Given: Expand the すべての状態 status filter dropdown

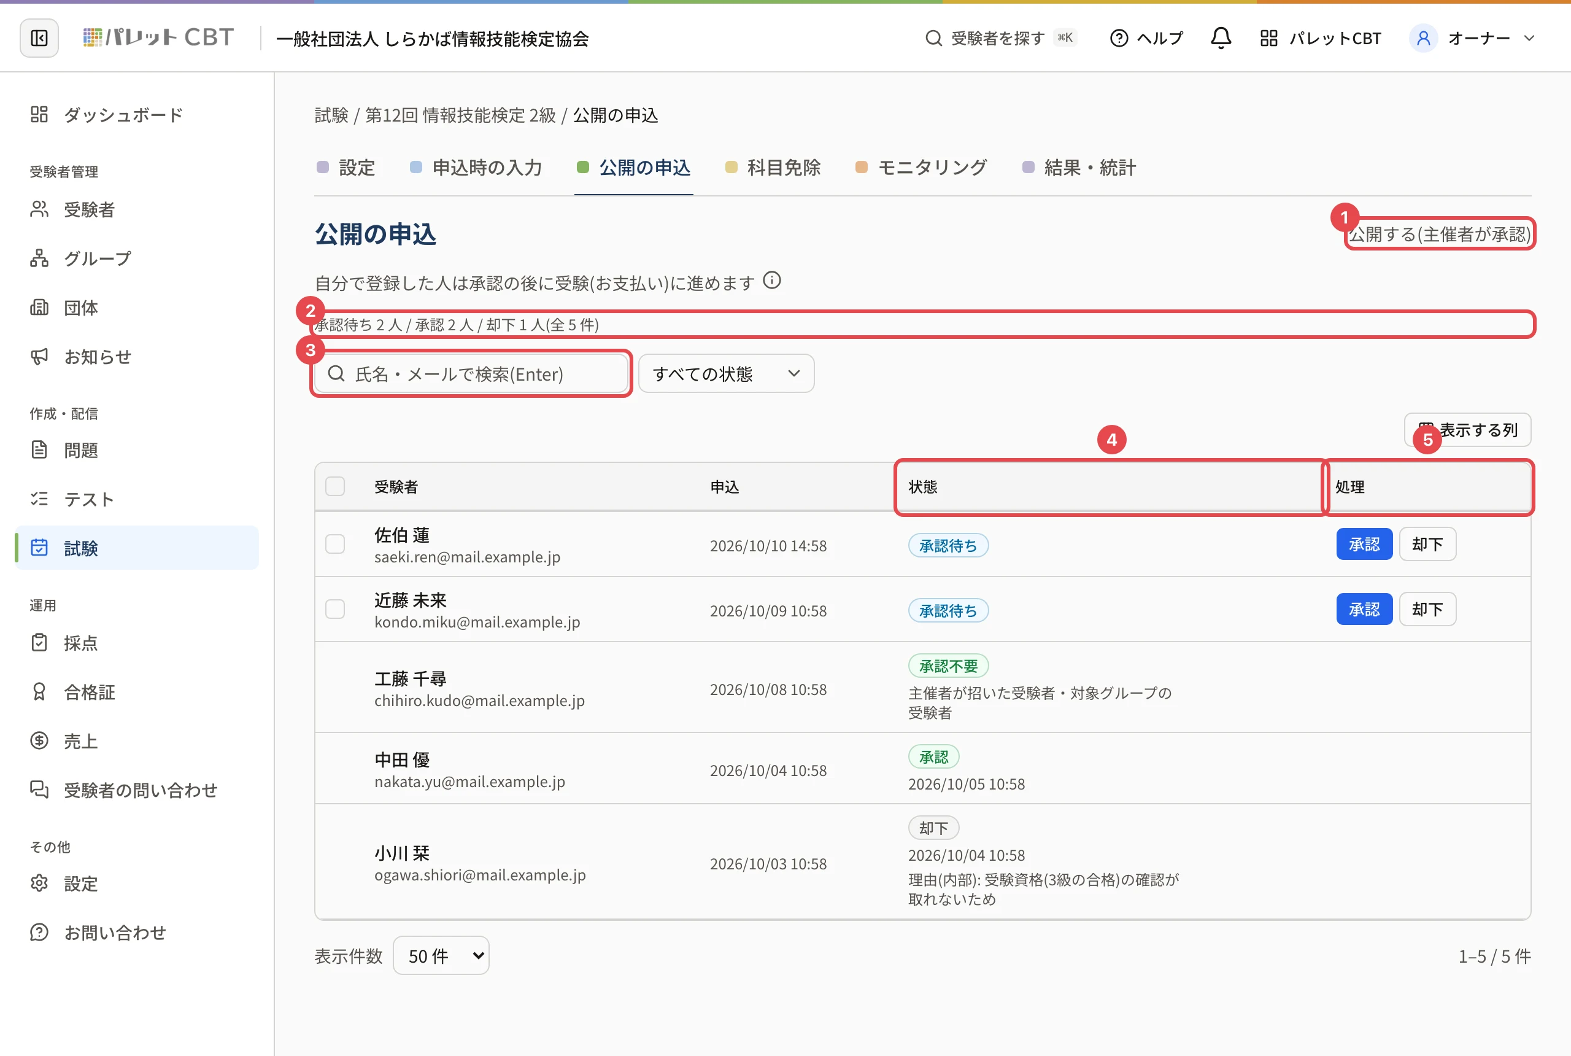Looking at the screenshot, I should coord(726,374).
